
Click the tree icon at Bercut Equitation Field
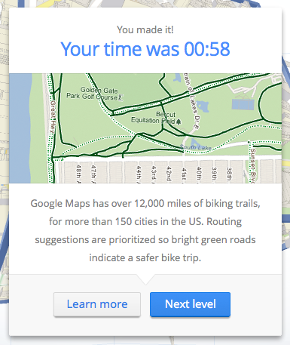(179, 122)
